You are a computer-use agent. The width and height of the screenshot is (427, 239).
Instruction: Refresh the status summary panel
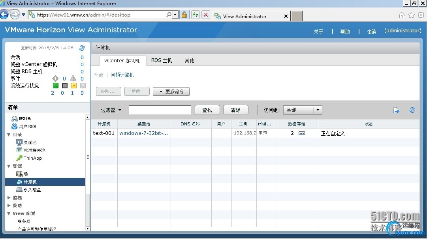82,48
